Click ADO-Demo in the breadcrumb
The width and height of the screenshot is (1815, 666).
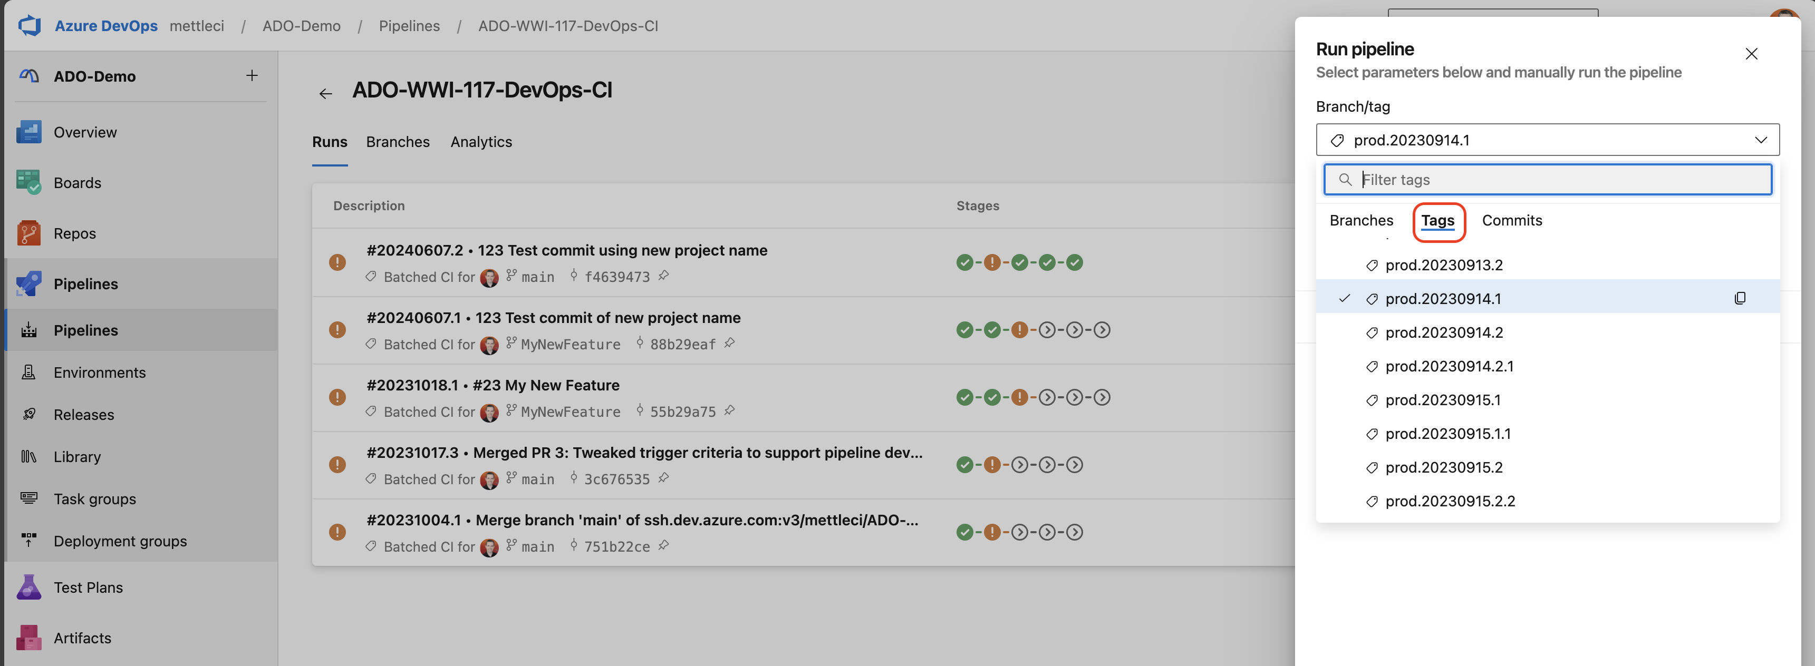point(301,26)
